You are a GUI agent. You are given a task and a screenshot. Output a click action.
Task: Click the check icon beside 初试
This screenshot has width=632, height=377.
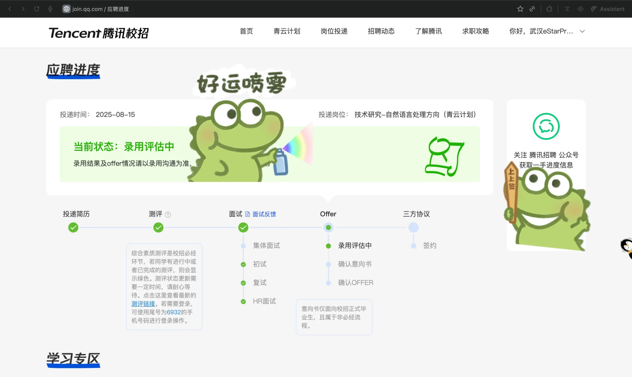(243, 265)
